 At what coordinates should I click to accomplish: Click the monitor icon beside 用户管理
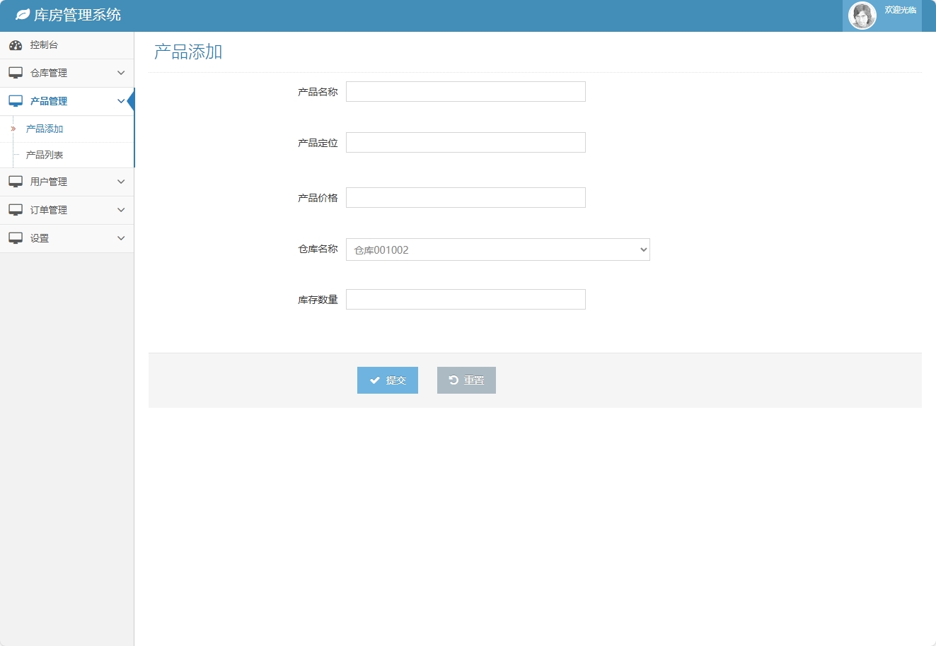pyautogui.click(x=15, y=182)
